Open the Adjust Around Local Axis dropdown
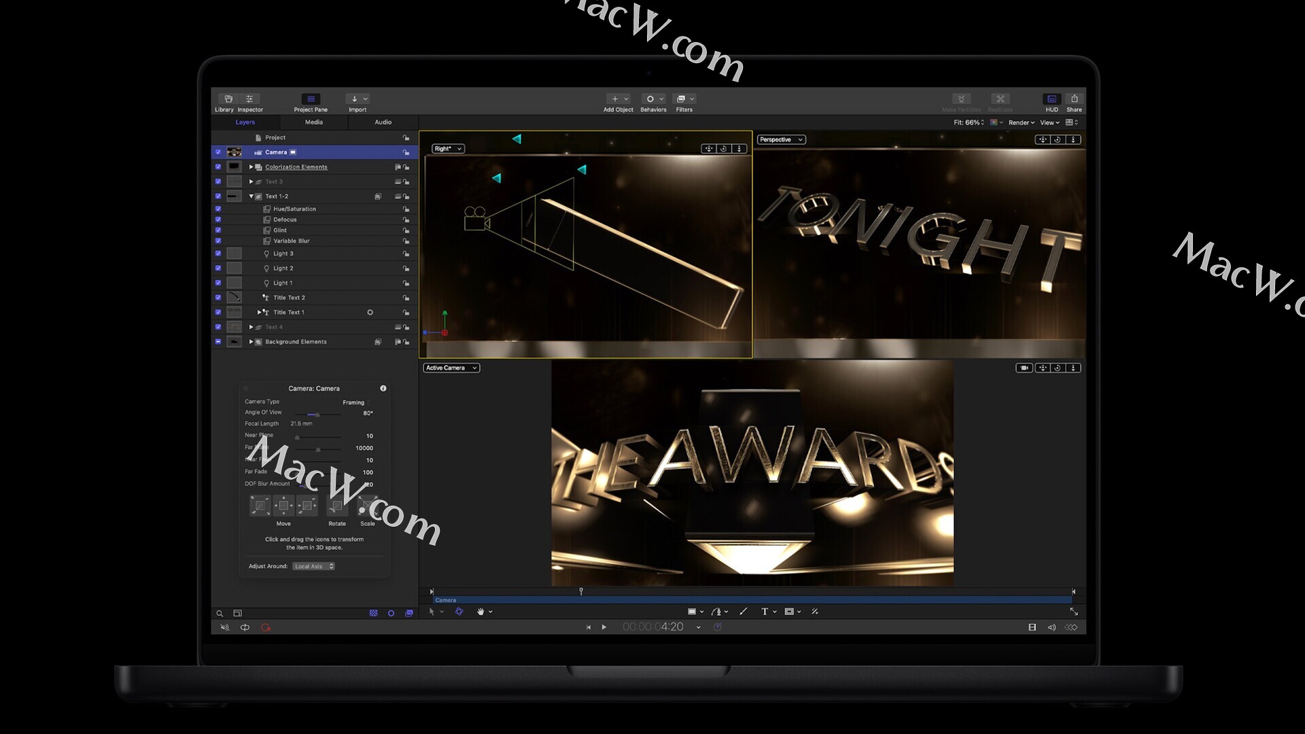 click(x=314, y=566)
